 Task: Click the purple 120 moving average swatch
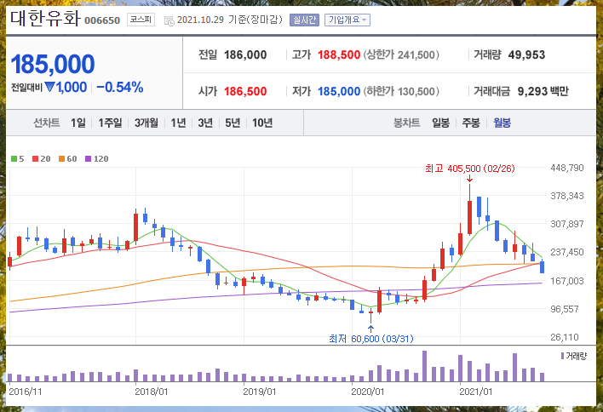pyautogui.click(x=88, y=158)
